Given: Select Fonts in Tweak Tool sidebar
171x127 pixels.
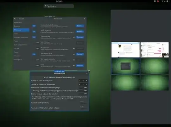Looking at the screenshot, I should (x=21, y=34).
